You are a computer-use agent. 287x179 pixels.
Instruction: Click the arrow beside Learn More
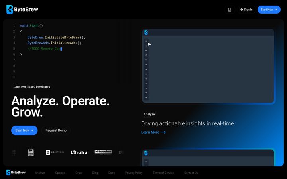point(164,132)
